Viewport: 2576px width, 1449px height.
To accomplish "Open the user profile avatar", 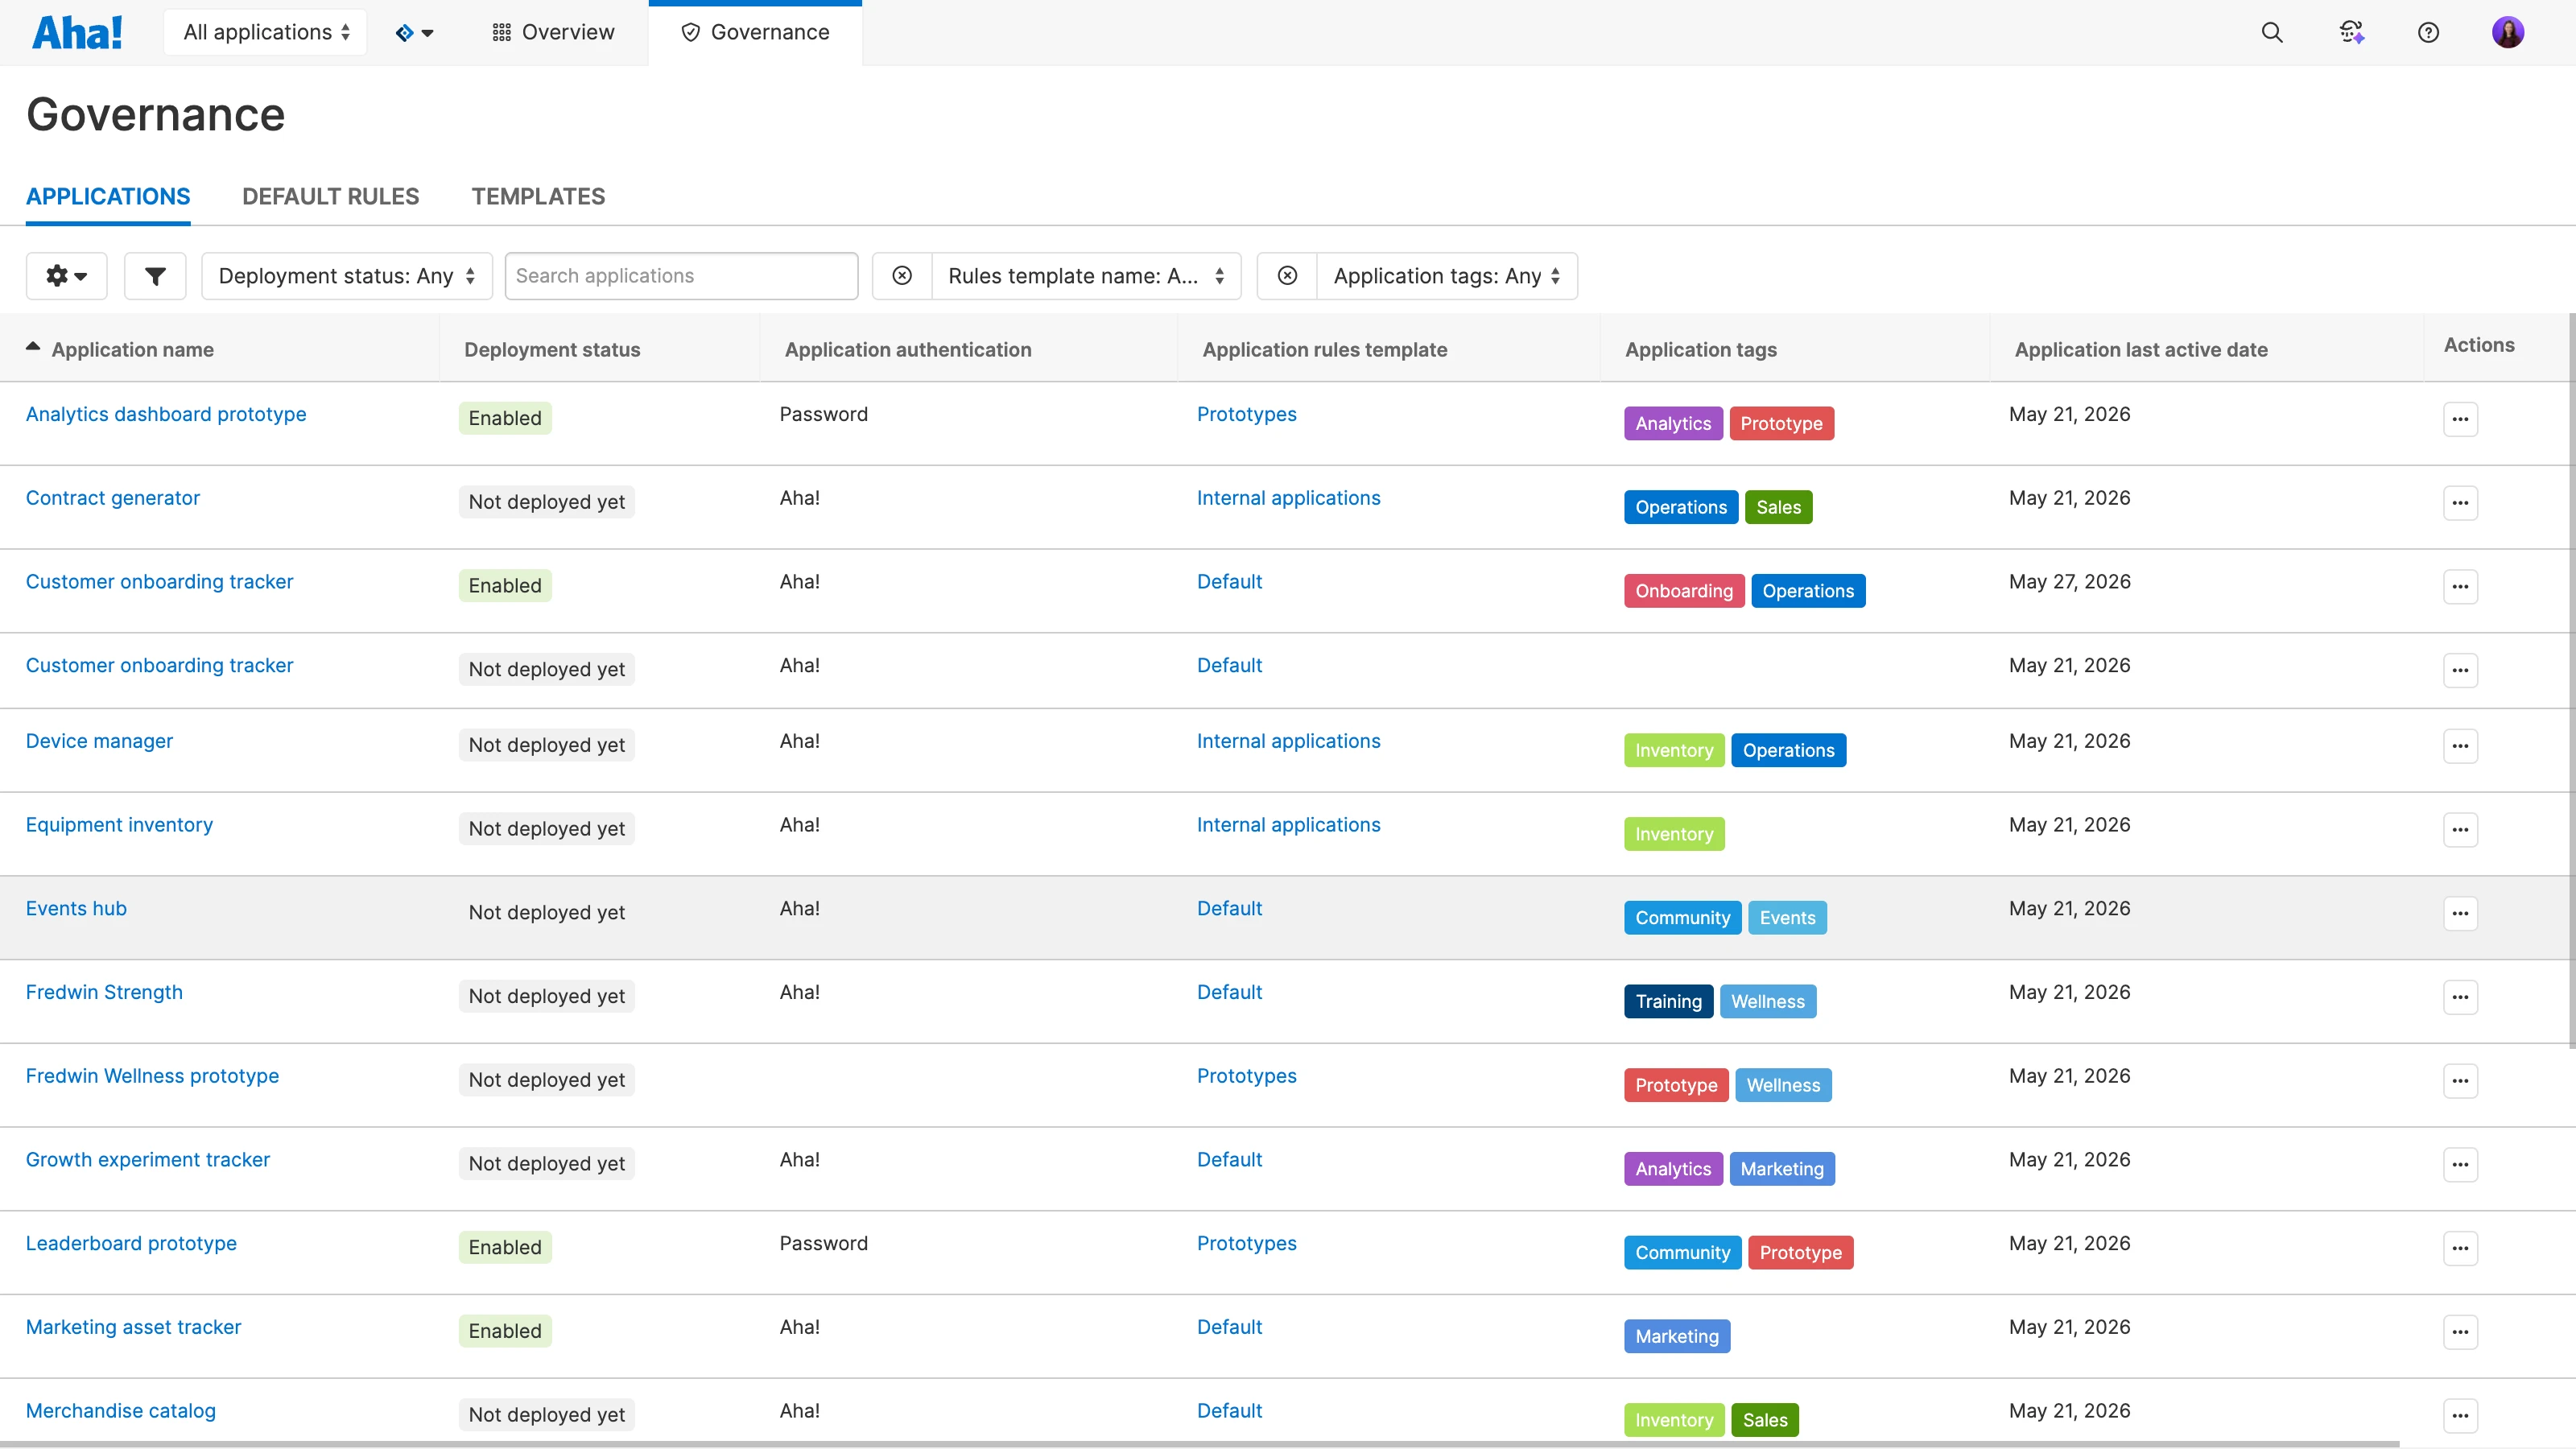I will click(2507, 32).
